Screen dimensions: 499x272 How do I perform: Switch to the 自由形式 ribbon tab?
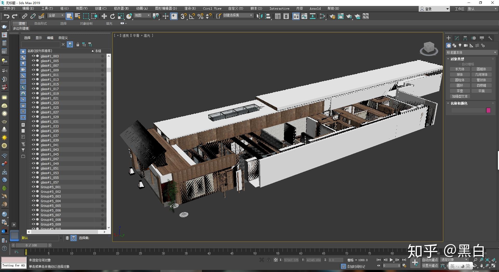point(41,23)
